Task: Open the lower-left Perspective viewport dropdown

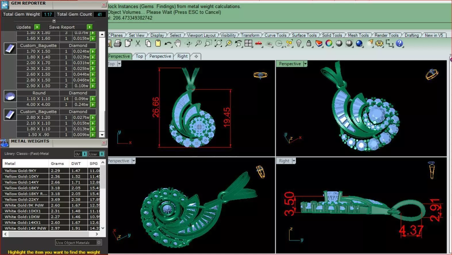Action: point(134,161)
